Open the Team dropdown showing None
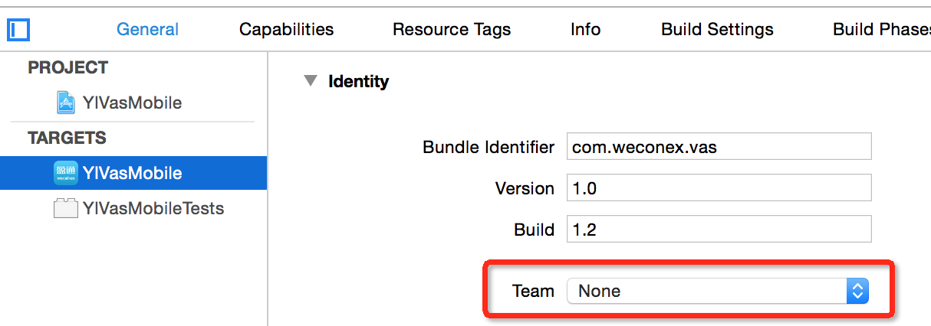The width and height of the screenshot is (931, 326). pyautogui.click(x=718, y=291)
